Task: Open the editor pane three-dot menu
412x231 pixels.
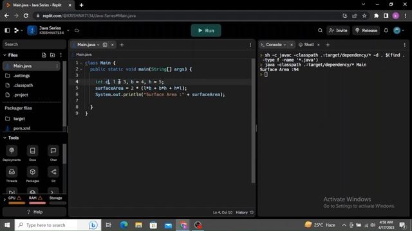Action: (250, 45)
